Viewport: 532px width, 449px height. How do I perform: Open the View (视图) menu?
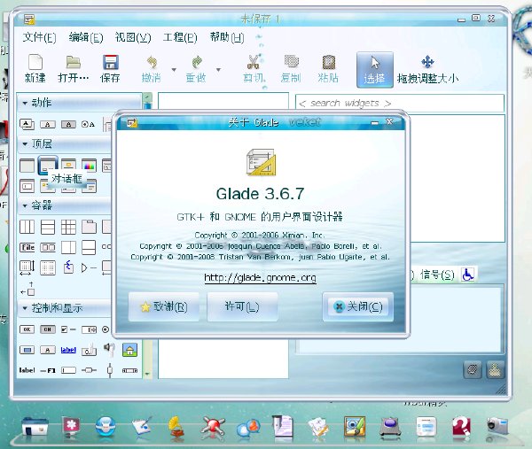click(133, 37)
